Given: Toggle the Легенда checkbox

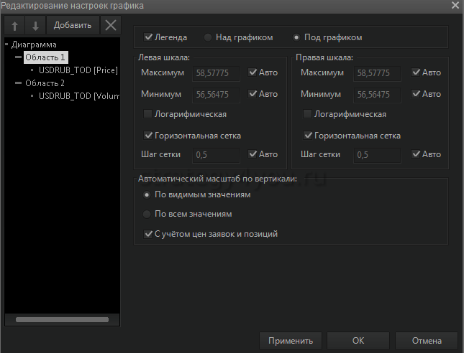Looking at the screenshot, I should click(x=148, y=37).
